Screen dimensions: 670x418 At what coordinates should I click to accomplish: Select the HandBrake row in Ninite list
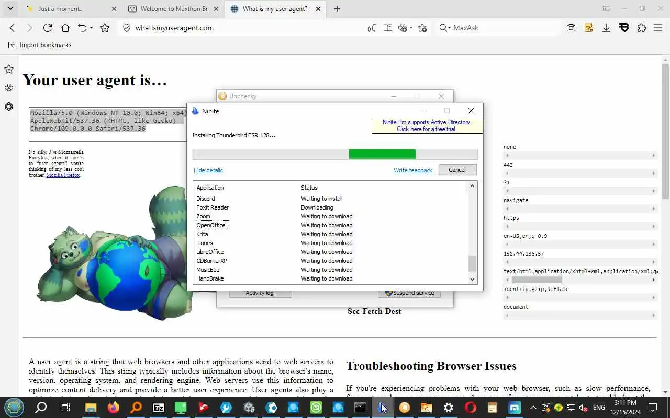tap(330, 278)
